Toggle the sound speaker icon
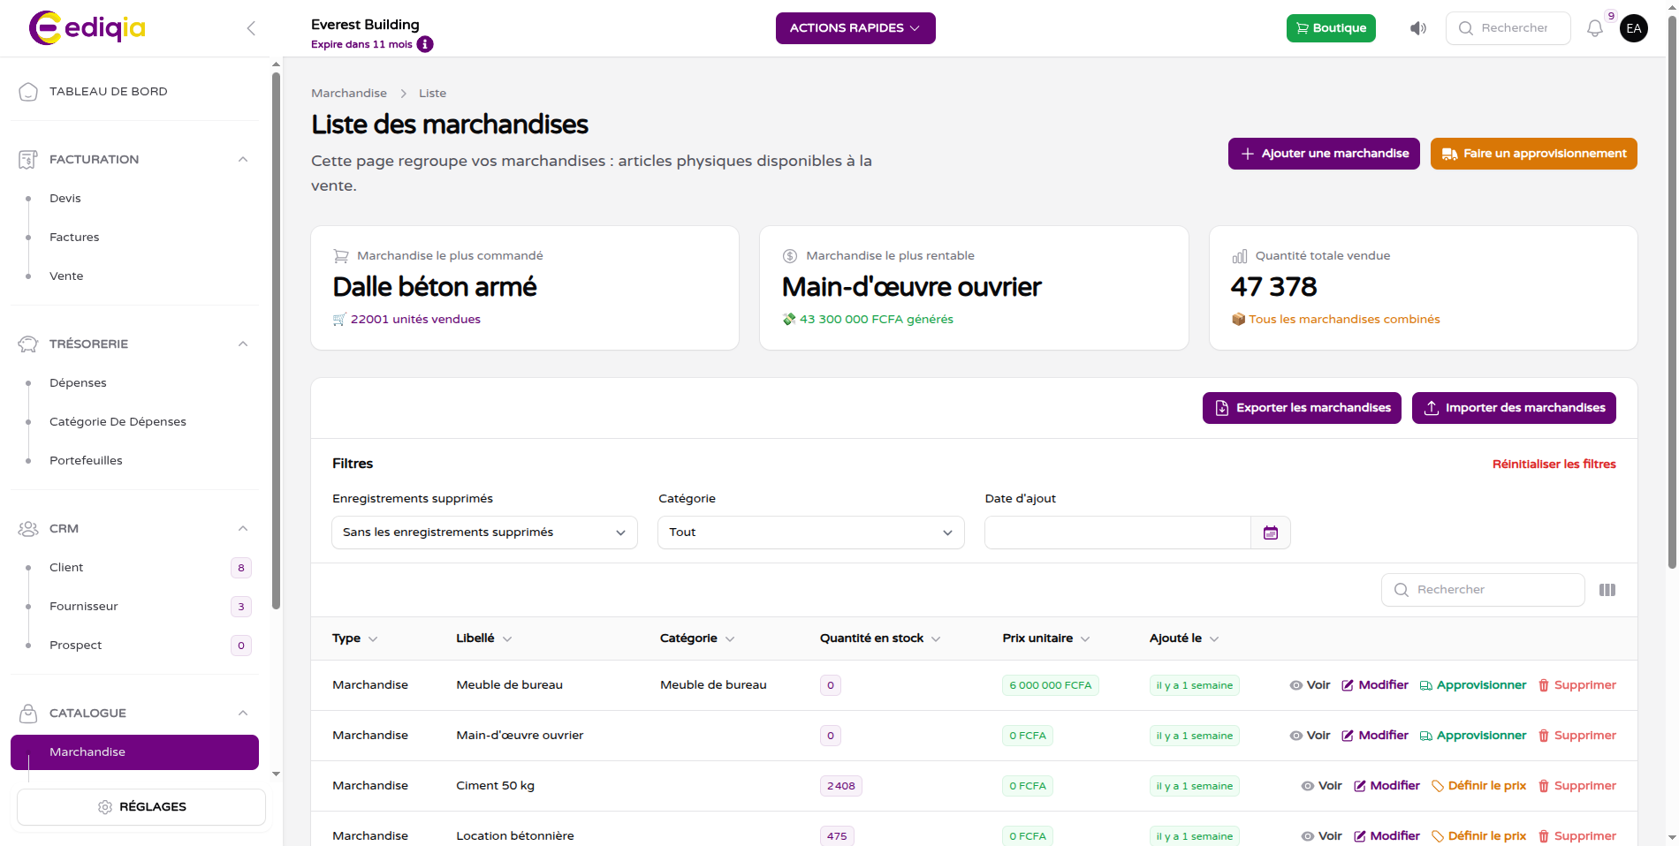 [x=1418, y=28]
